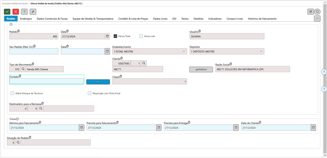Click search magnifier beside Cliente code
The height and width of the screenshot is (158, 327).
(144, 63)
